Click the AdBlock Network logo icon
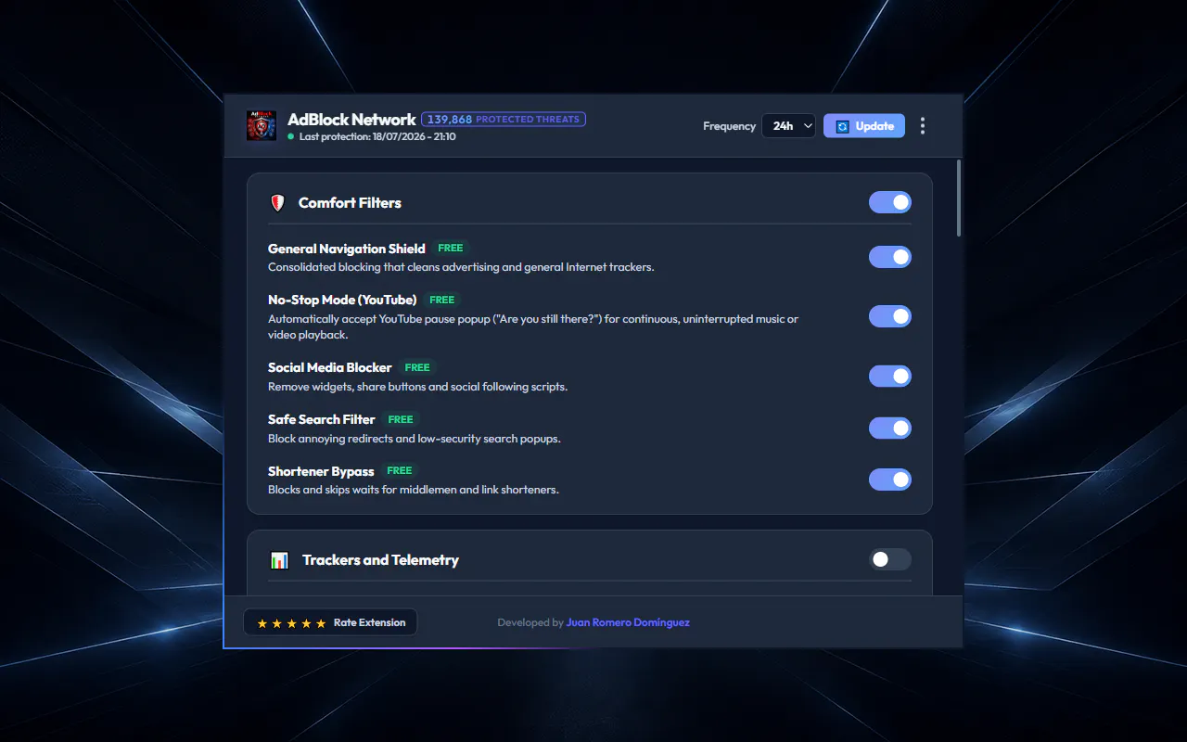This screenshot has width=1187, height=742. coord(262,125)
